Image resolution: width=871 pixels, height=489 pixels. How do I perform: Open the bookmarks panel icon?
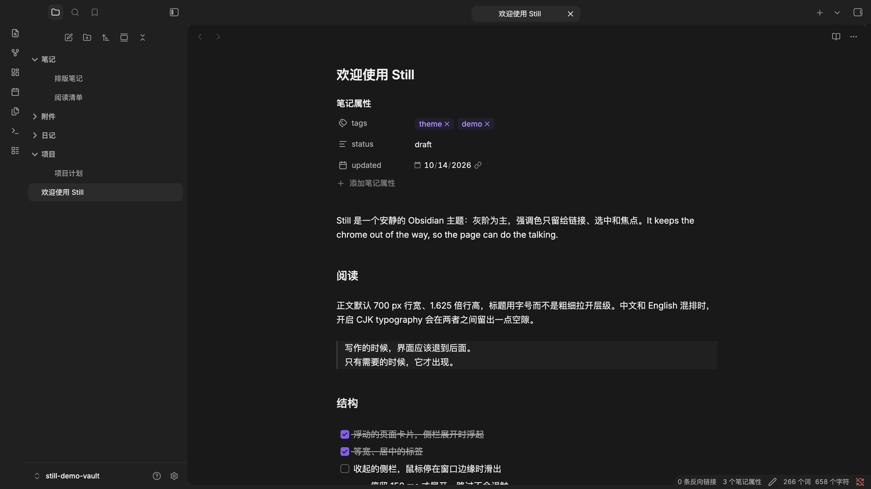point(95,12)
